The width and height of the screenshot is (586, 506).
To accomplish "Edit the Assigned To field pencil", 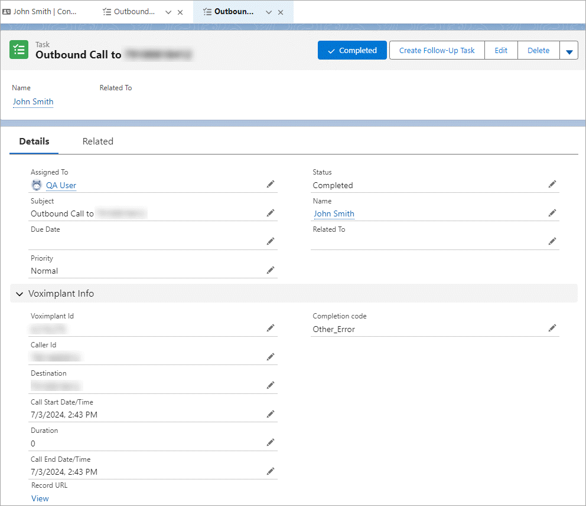I will coord(271,184).
